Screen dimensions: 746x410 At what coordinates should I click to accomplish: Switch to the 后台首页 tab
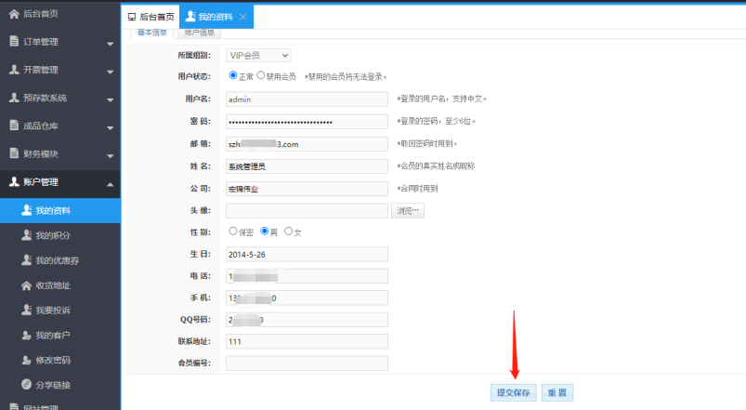coord(151,18)
